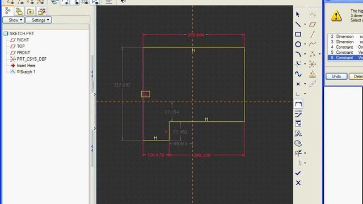Image resolution: width=363 pixels, height=204 pixels.
Task: Choose the Line sketch tool
Action: click(x=298, y=24)
